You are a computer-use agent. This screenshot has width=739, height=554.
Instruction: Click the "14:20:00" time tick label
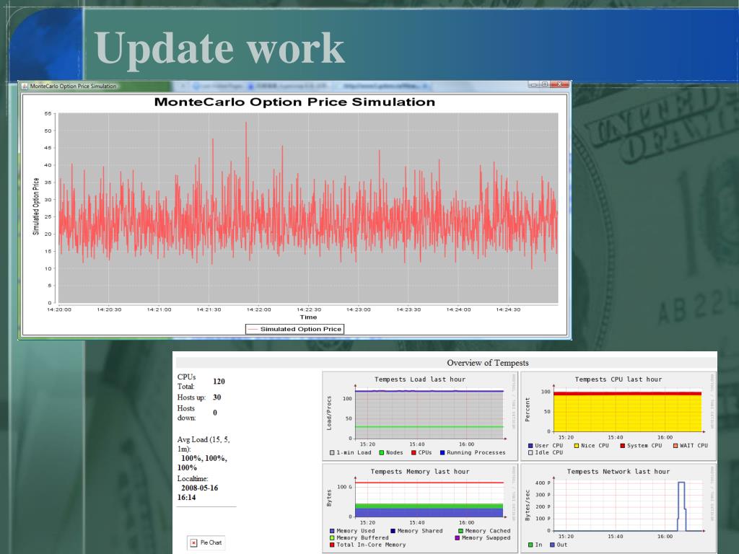59,310
